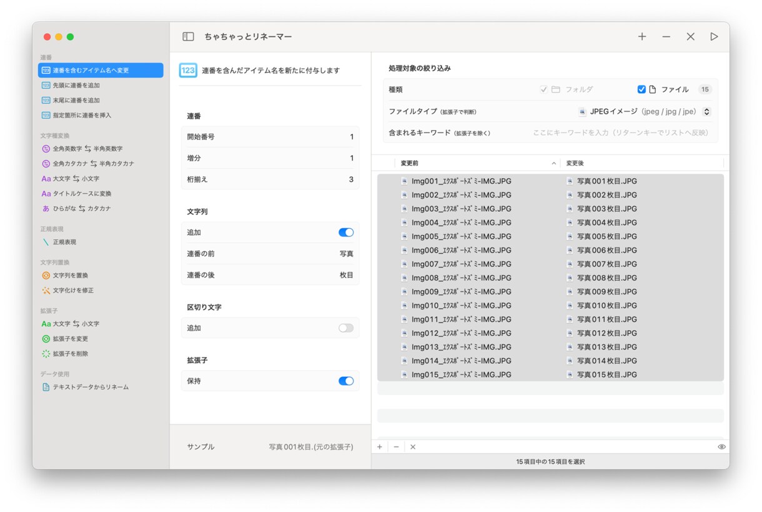This screenshot has width=762, height=512.
Task: Open the ファイルタイプ JPEGイメージ dropdown
Action: tap(645, 112)
